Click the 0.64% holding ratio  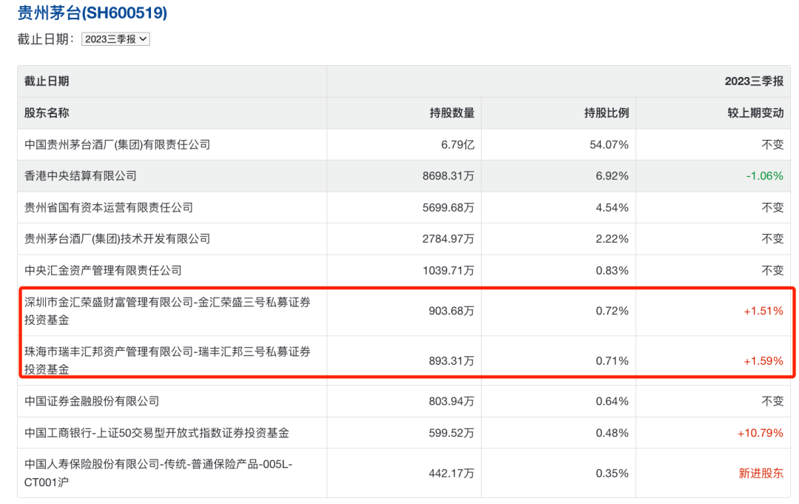pos(612,401)
